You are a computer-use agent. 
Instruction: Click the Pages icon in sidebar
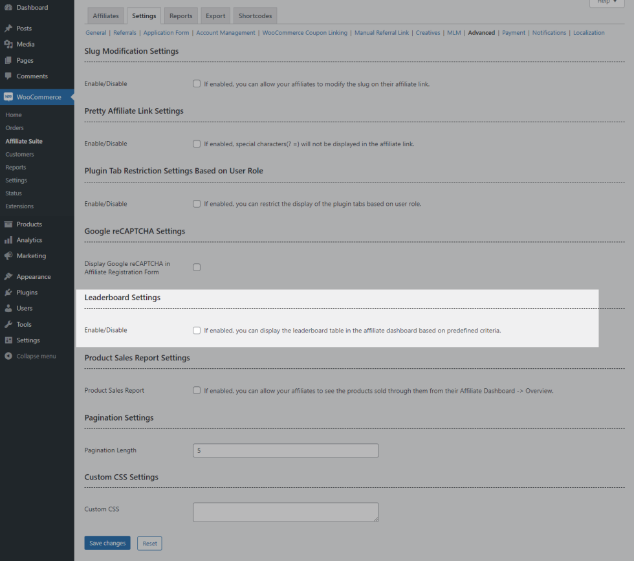pos(8,60)
